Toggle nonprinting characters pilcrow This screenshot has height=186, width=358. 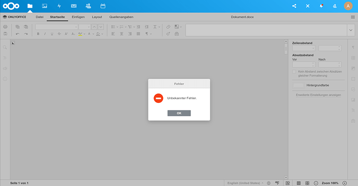147,34
